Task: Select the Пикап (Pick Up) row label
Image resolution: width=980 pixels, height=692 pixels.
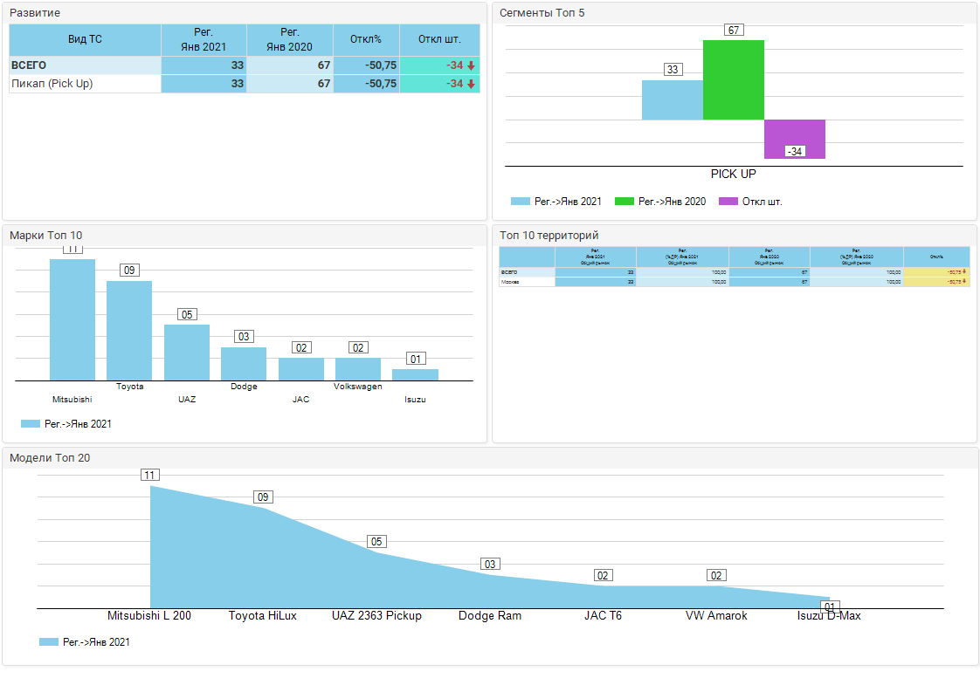Action: tap(52, 84)
